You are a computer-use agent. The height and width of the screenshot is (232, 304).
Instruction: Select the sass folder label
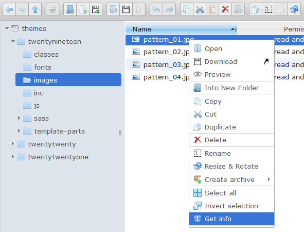coord(41,119)
